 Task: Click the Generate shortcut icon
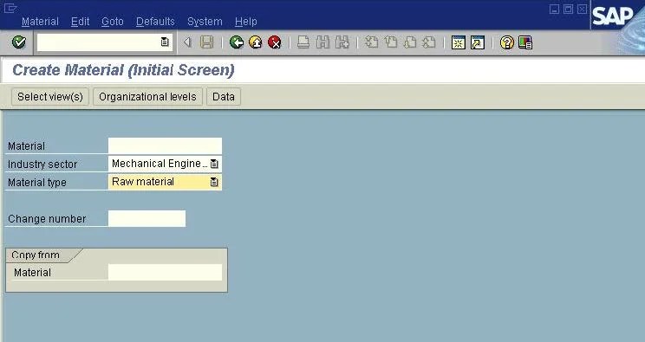coord(478,42)
